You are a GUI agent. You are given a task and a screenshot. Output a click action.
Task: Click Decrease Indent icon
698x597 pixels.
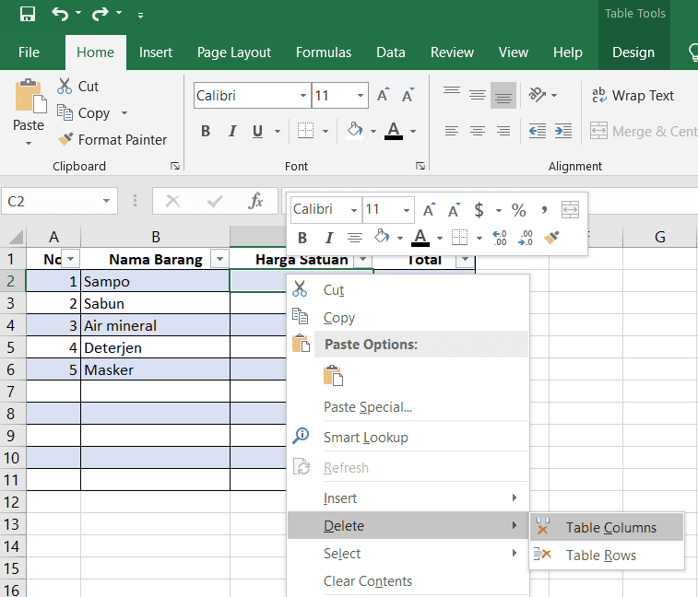pos(538,131)
